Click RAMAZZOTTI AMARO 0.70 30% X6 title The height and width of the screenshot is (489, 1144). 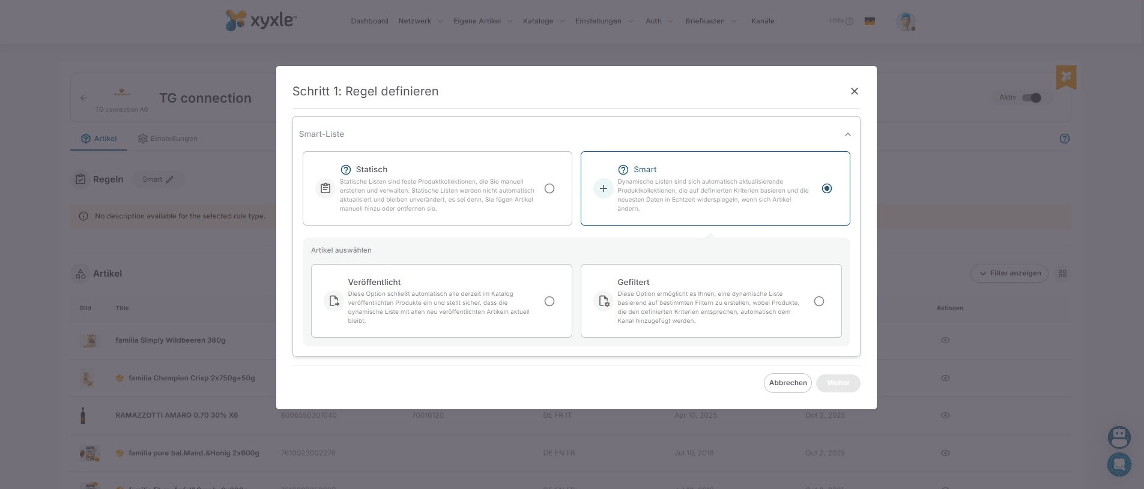(177, 415)
